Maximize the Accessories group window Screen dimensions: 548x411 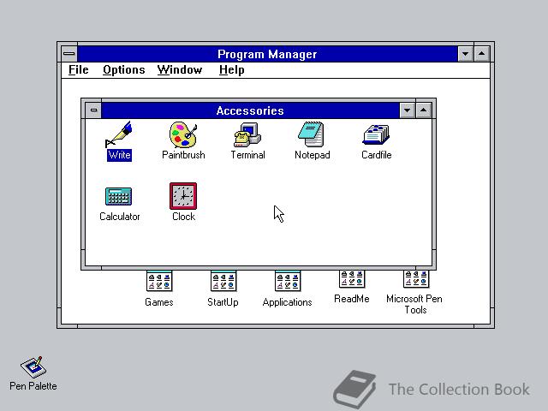click(x=424, y=110)
